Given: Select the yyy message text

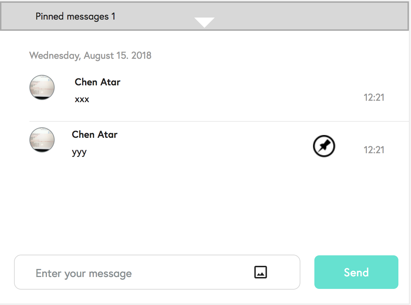Looking at the screenshot, I should tap(79, 152).
